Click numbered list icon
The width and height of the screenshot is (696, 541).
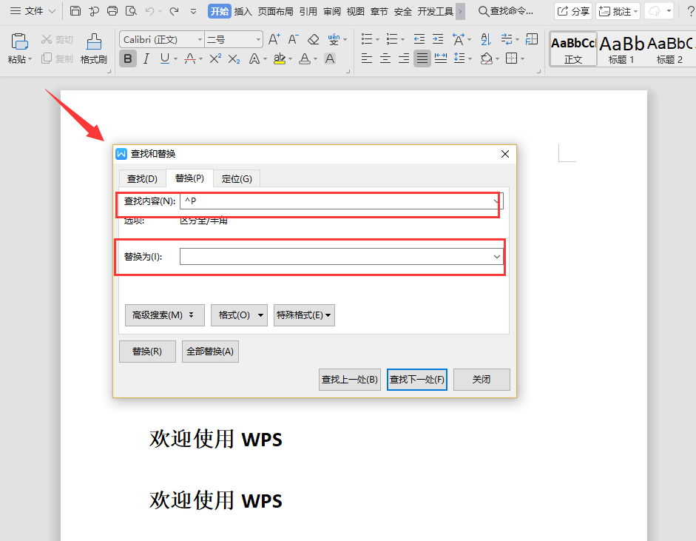392,39
